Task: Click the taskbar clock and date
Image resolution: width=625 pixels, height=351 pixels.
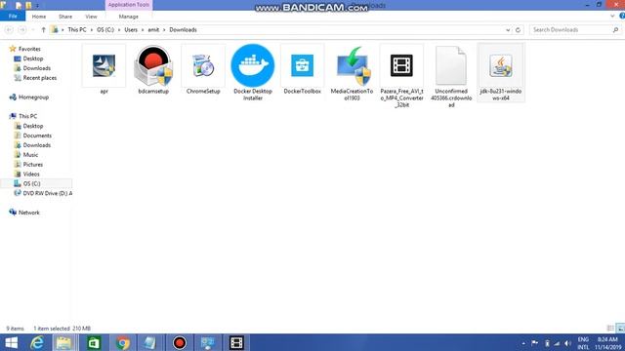Action: (607, 343)
